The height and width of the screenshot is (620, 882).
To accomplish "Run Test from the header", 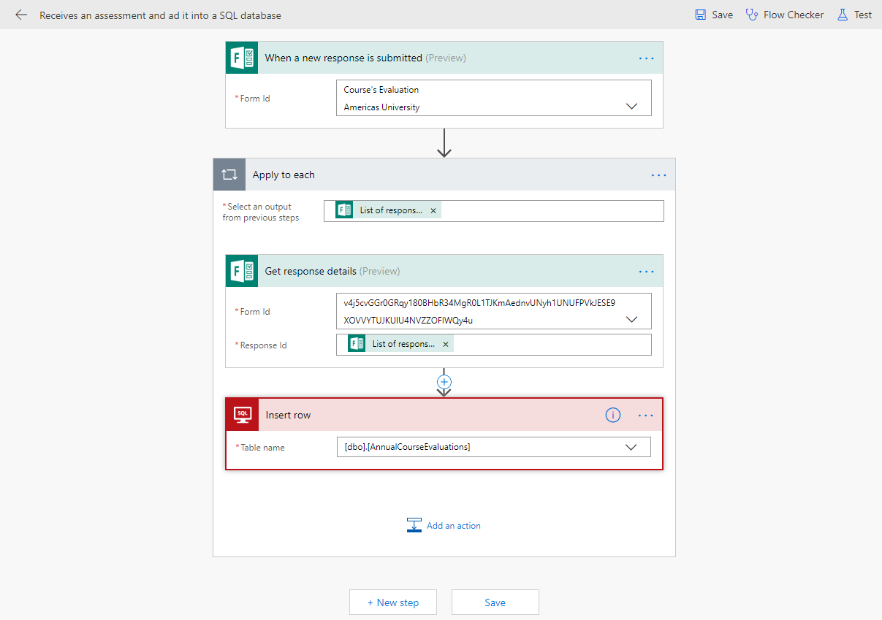I will pyautogui.click(x=854, y=15).
